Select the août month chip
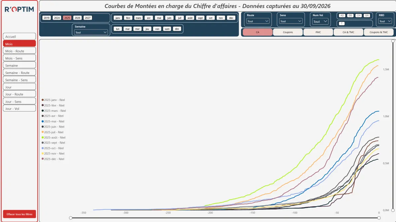The image size is (396, 222). coord(190,18)
